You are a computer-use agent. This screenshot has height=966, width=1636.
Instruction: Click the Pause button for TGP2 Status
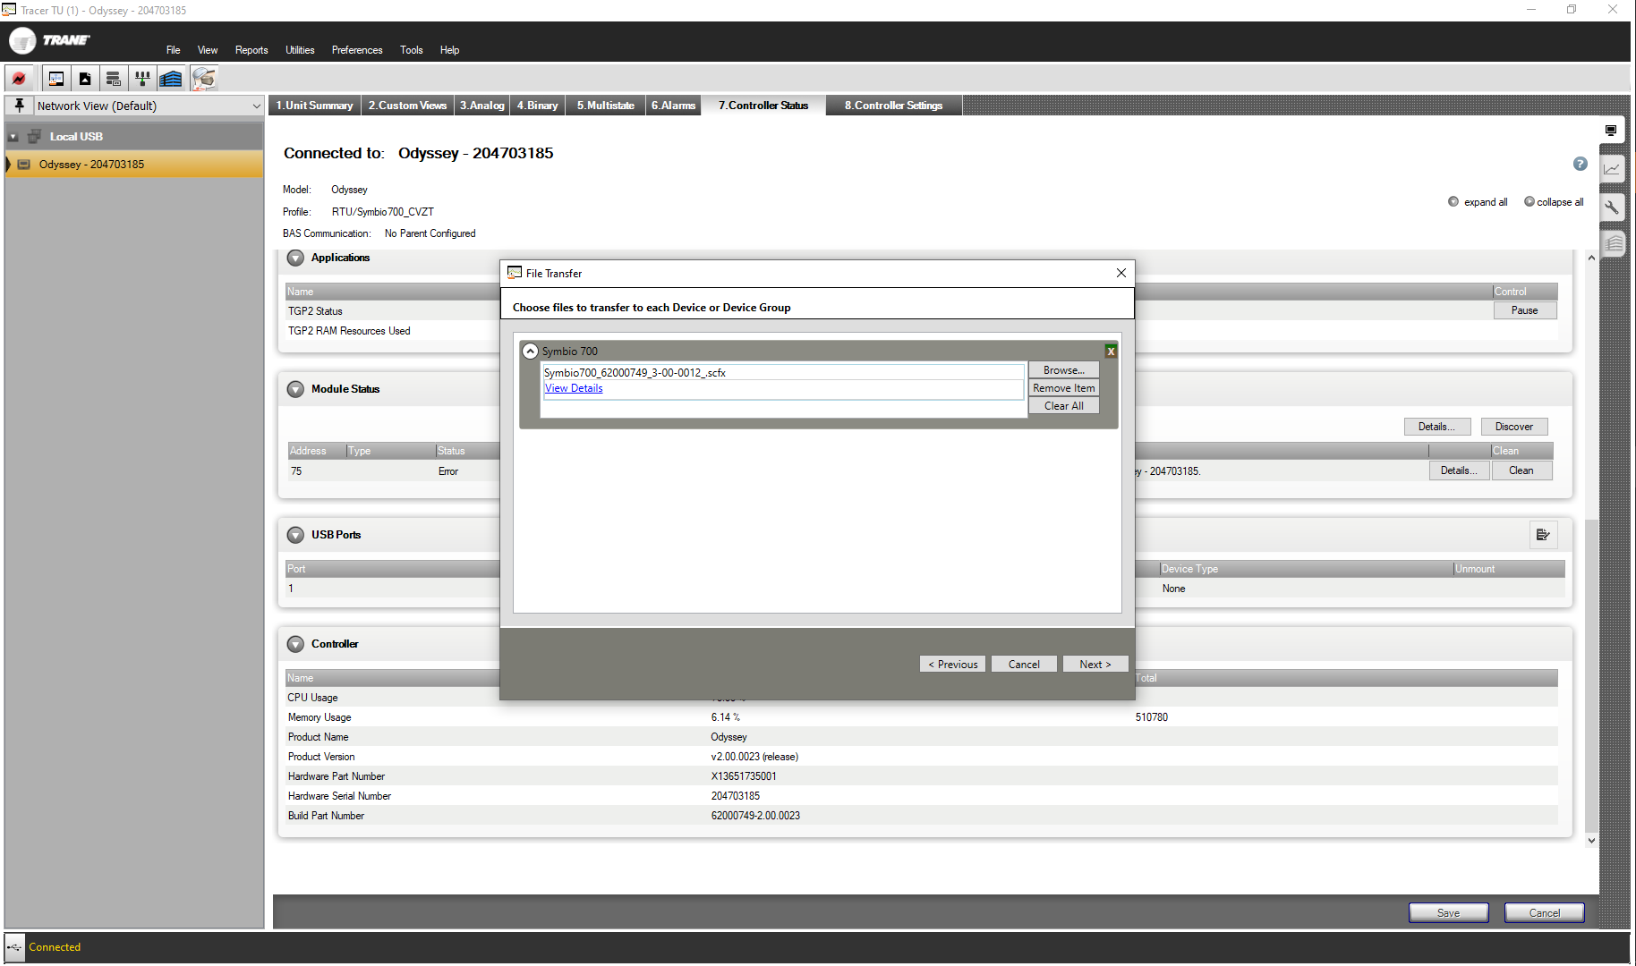pos(1525,310)
